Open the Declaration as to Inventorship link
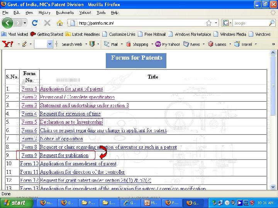 pyautogui.click(x=71, y=122)
